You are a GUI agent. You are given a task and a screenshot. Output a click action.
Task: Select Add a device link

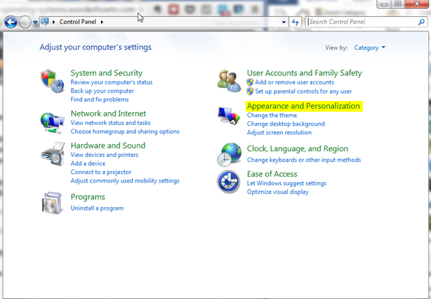coord(88,163)
